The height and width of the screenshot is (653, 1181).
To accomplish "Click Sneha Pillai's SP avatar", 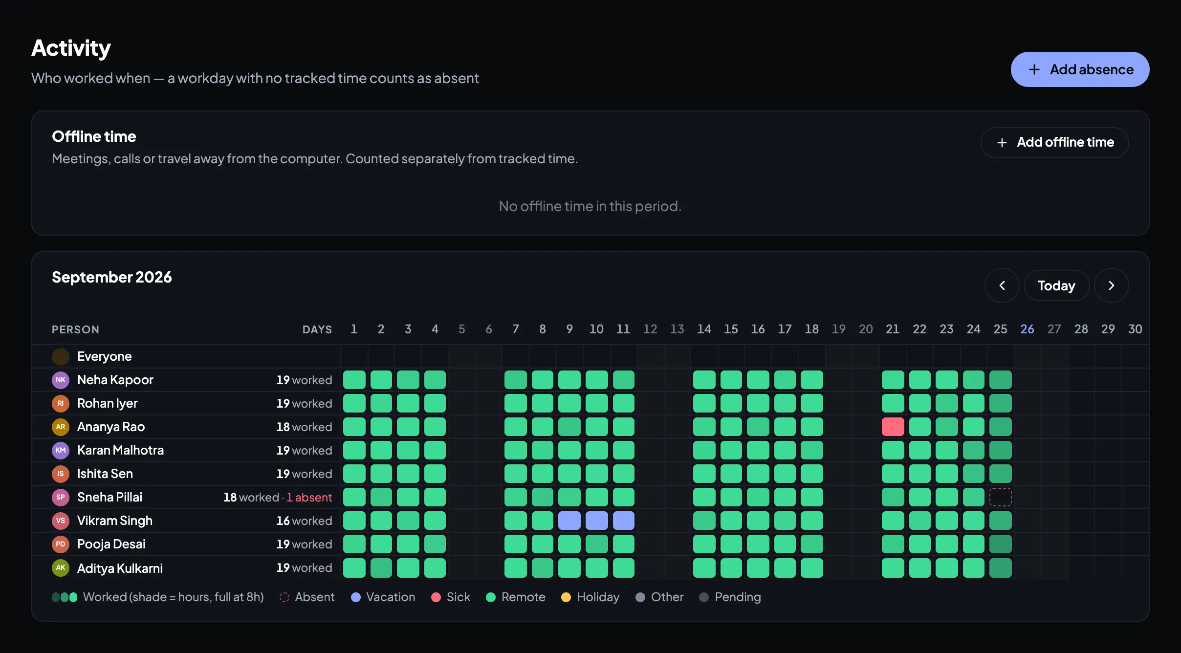I will coord(61,497).
